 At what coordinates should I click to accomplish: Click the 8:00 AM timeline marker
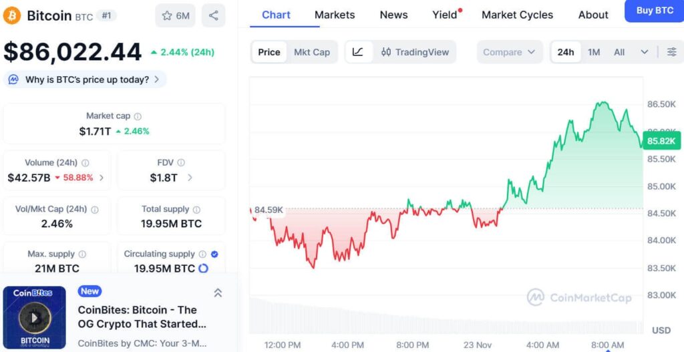pos(607,345)
